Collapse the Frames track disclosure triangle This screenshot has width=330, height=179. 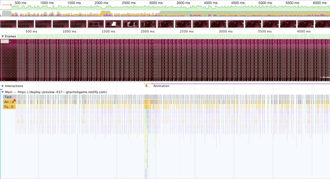(3, 36)
